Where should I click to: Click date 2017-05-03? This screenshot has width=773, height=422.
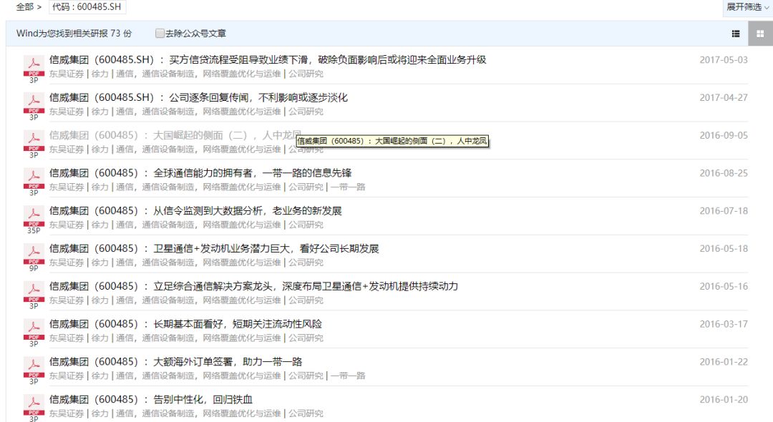723,60
